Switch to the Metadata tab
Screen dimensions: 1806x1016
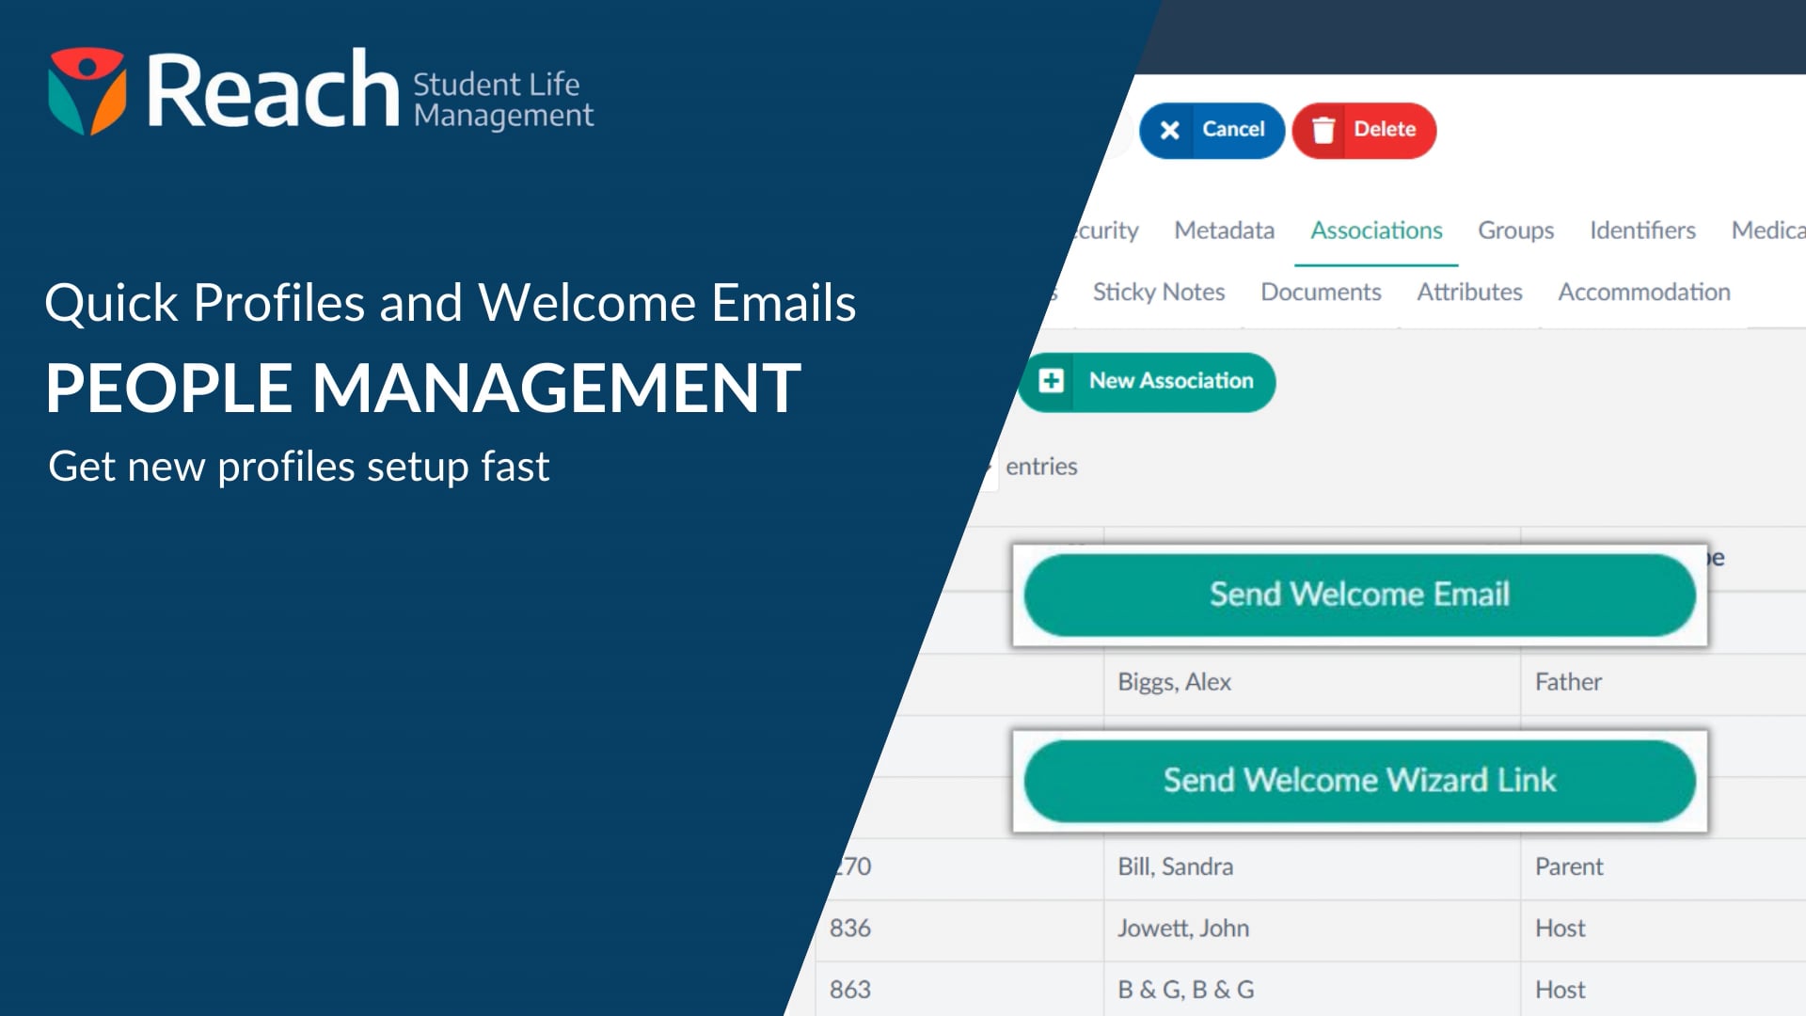(1224, 230)
